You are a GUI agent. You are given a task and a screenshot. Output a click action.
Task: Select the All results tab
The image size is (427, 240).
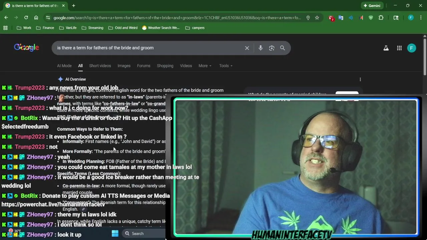point(80,66)
